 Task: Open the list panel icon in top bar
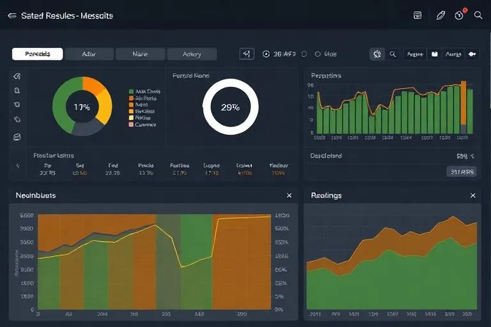[417, 15]
